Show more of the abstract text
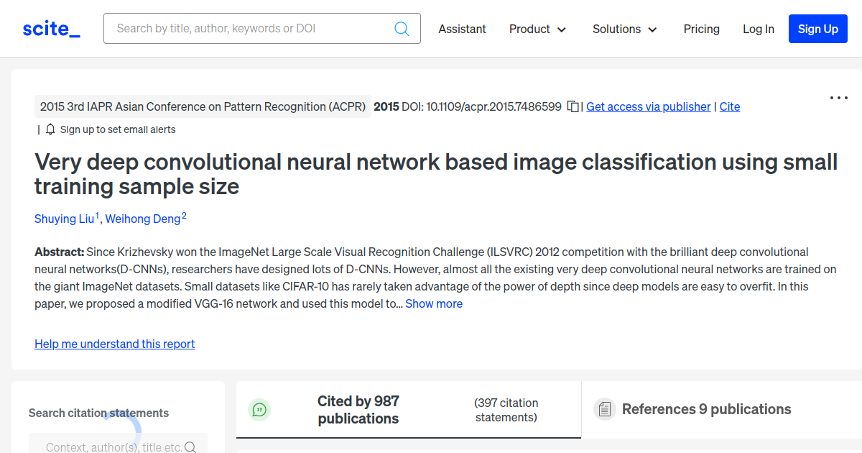862x453 pixels. tap(434, 303)
